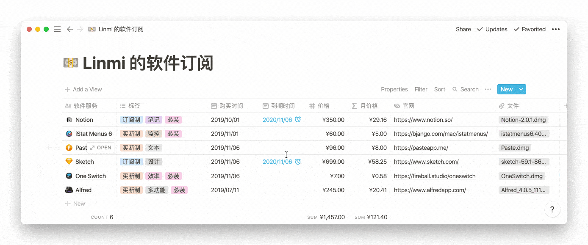The width and height of the screenshot is (588, 245).
Task: Click Add a View
Action: [x=83, y=89]
